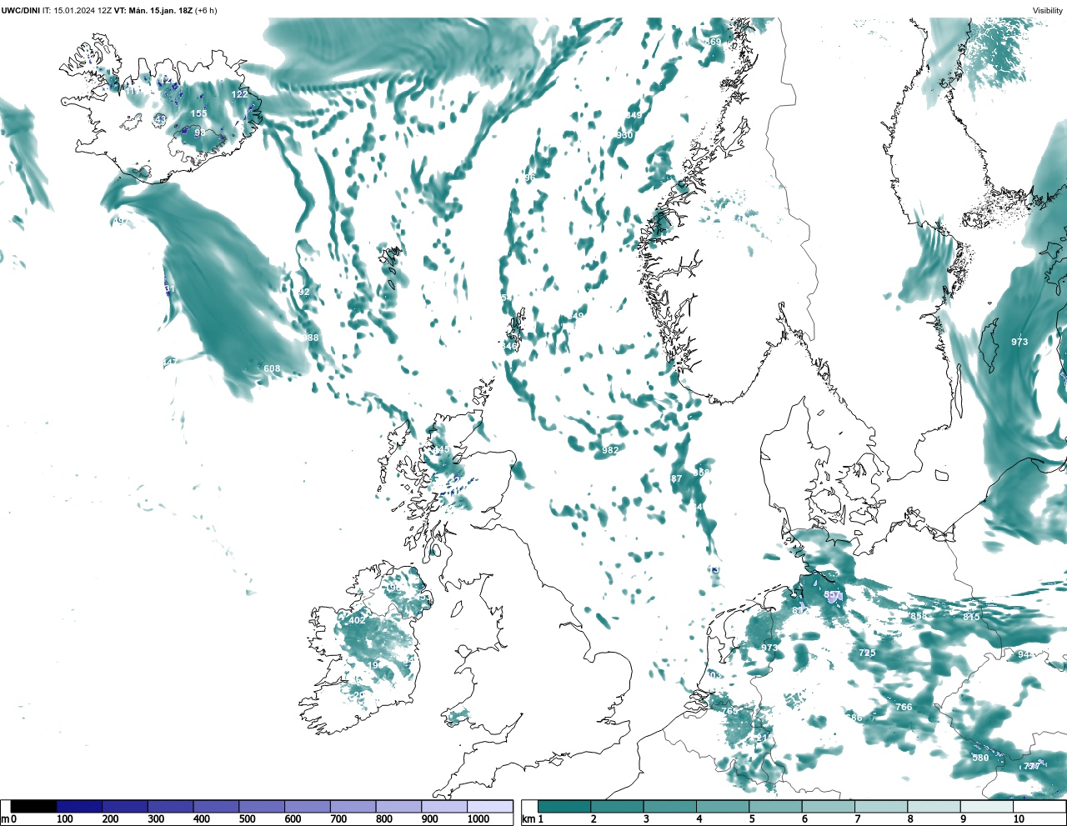The width and height of the screenshot is (1067, 826).
Task: Click the '988' value in the Atlantic
Action: (310, 338)
